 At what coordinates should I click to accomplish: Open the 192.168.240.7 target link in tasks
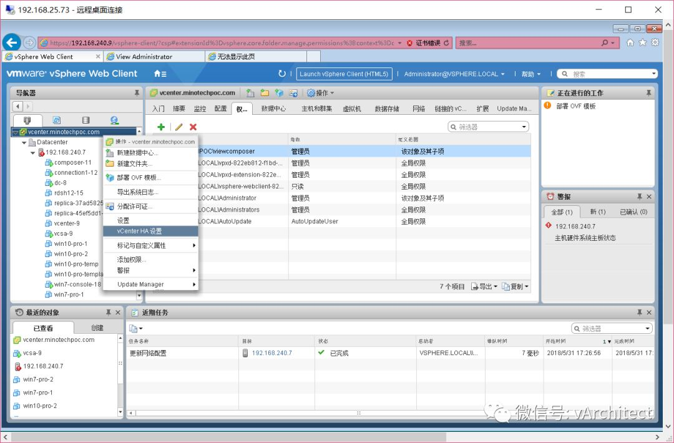(x=271, y=353)
